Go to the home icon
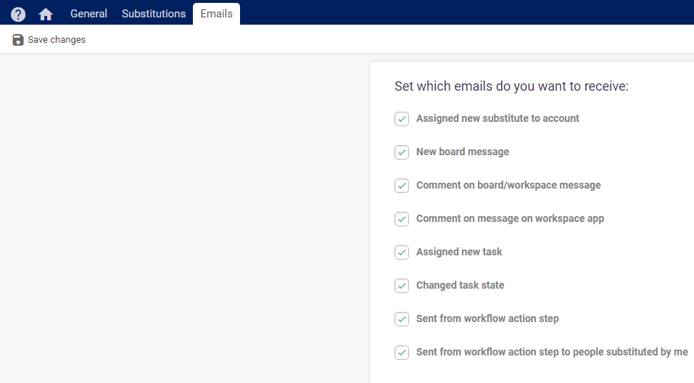The width and height of the screenshot is (694, 383). 46,15
